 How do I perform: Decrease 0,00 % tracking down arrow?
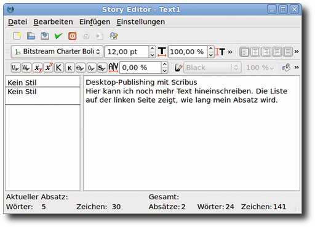[x=164, y=70]
